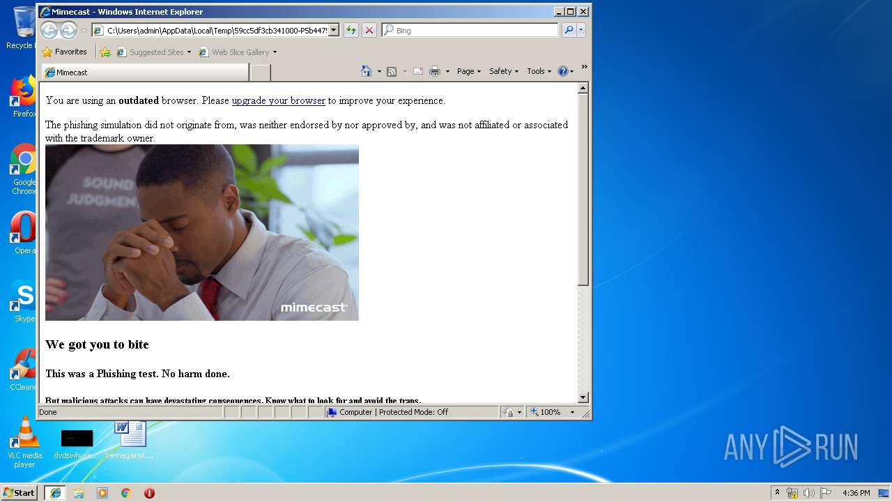The image size is (892, 502).
Task: Select the Opera desktop shortcut
Action: point(24,232)
